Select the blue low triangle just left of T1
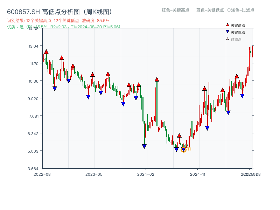 (176, 149)
